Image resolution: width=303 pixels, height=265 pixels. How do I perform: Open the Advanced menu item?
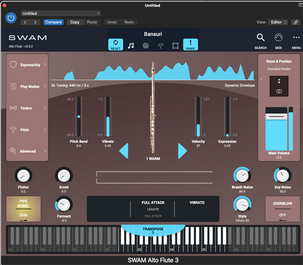(x=28, y=151)
